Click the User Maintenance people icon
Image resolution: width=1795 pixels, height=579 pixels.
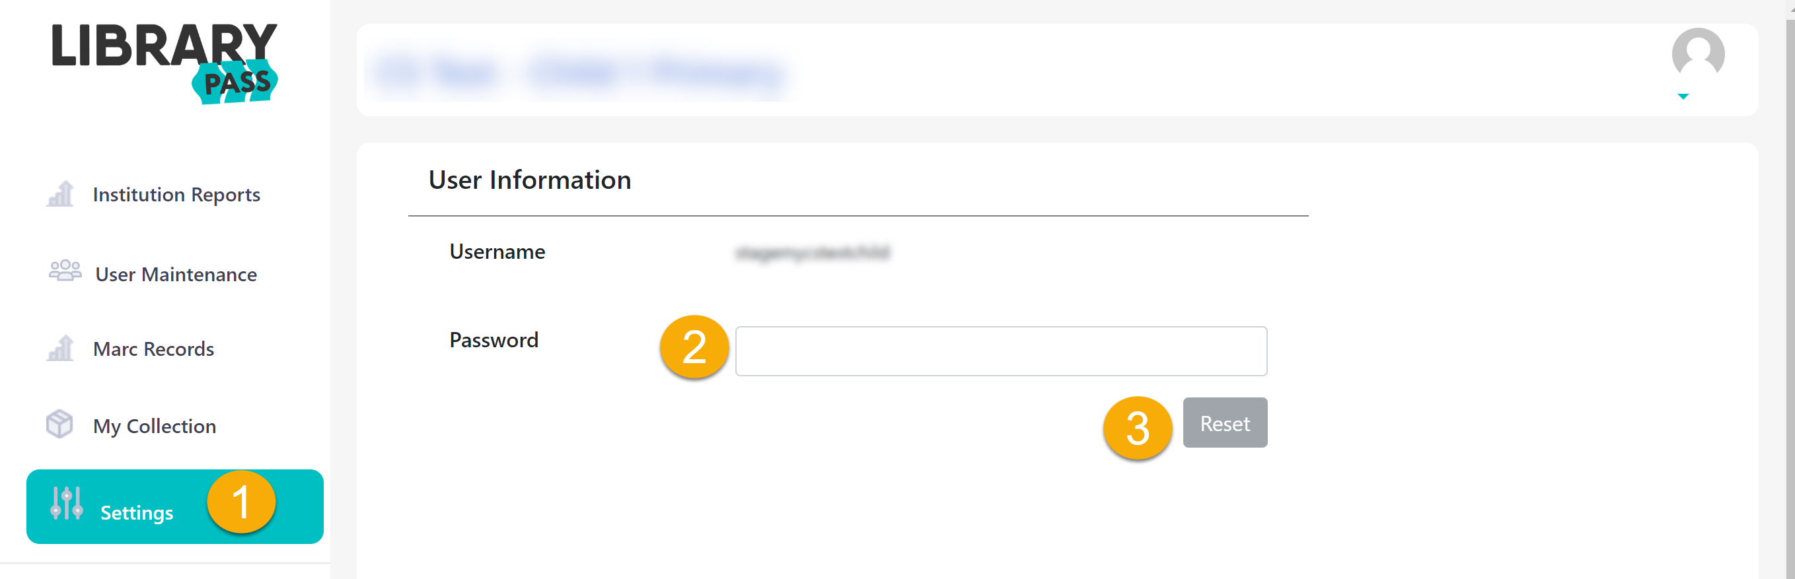coord(65,271)
